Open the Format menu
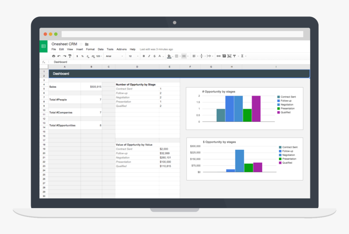The height and width of the screenshot is (234, 349). 90,49
